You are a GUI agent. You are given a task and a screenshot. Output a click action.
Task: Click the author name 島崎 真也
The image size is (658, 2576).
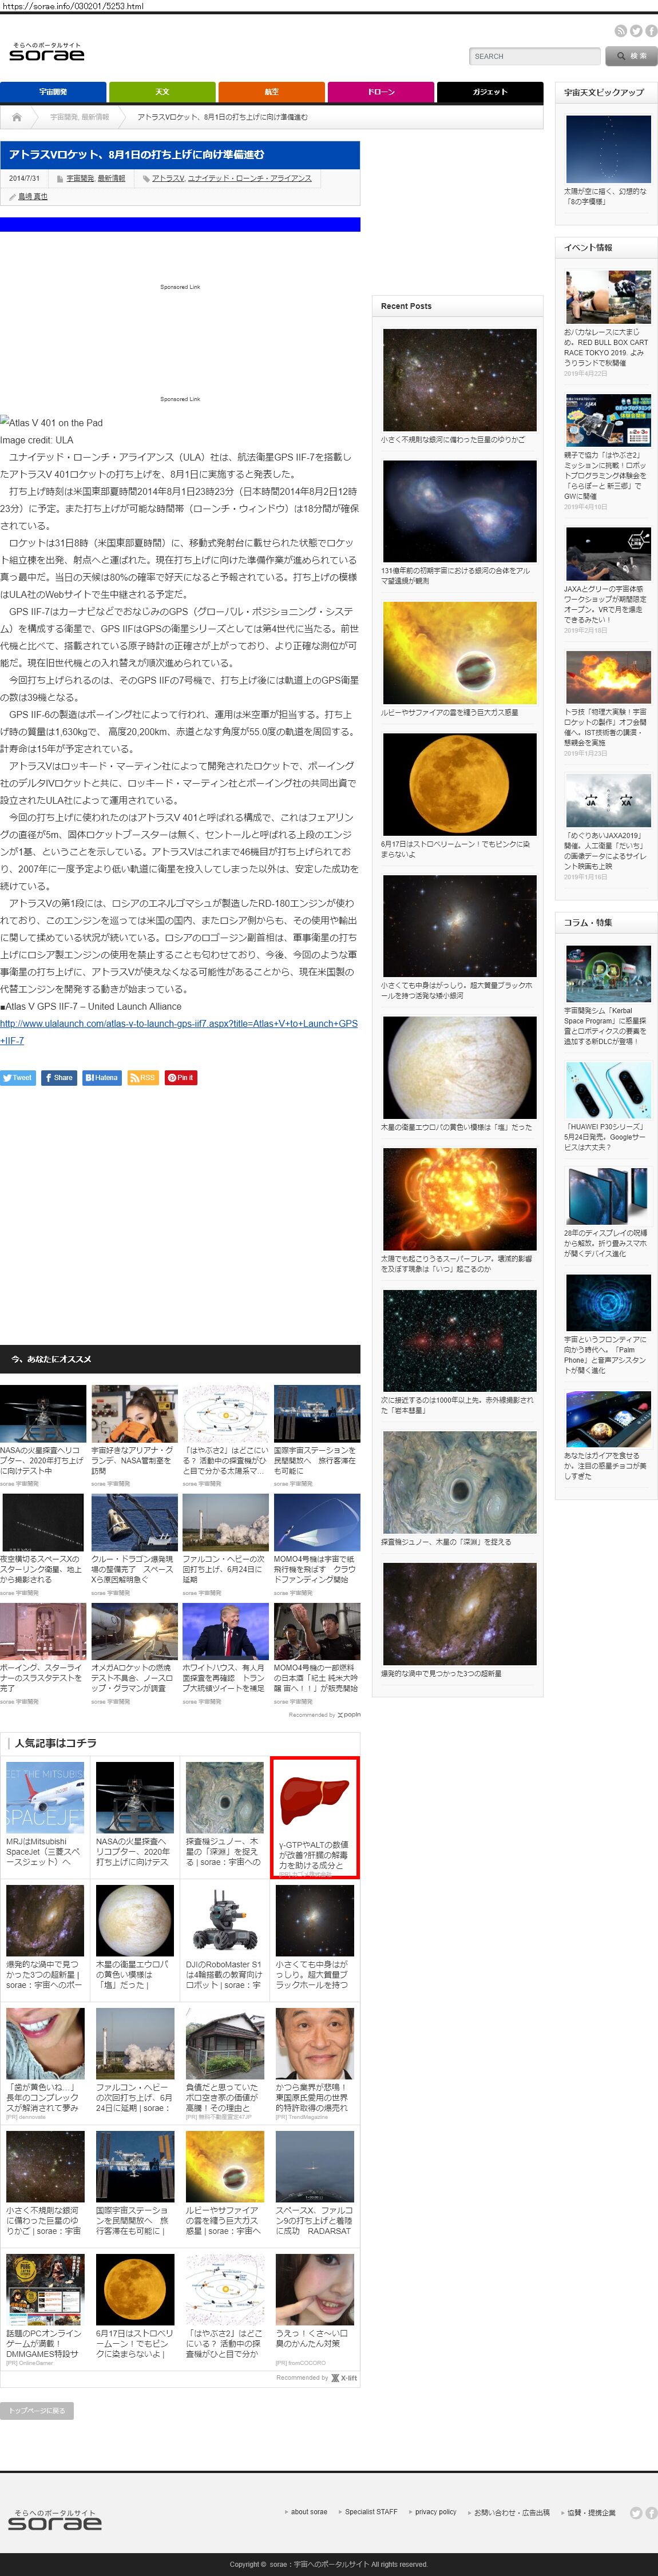32,197
